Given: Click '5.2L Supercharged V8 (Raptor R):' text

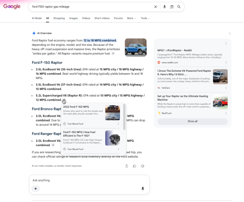Looking at the screenshot, I should [59, 95].
